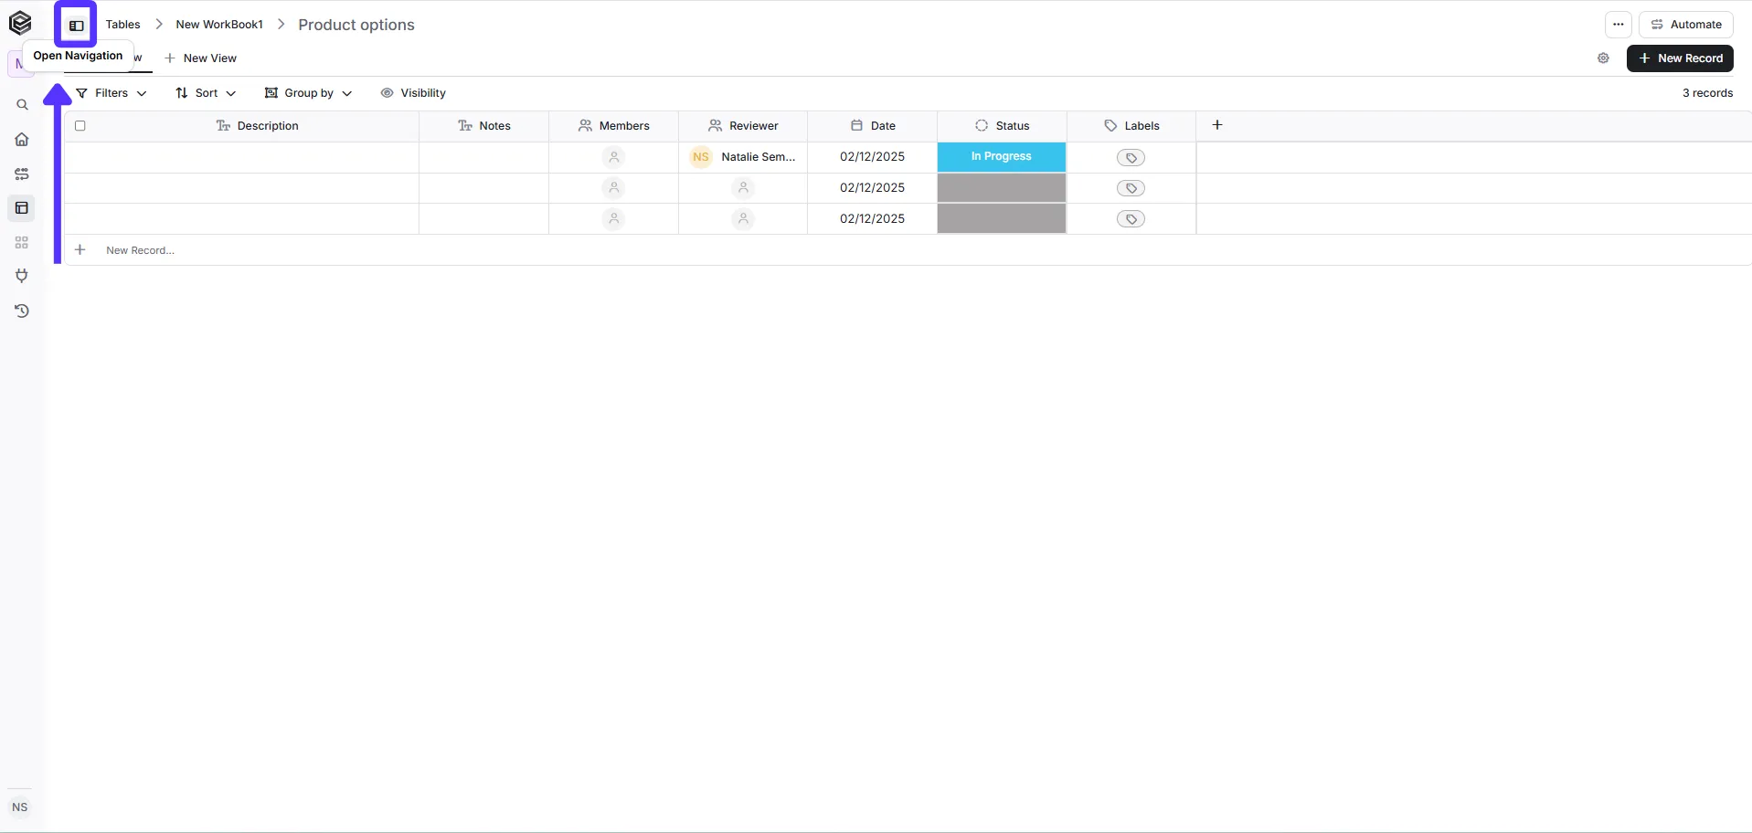Viewport: 1752px width, 833px height.
Task: Select the Notes column header
Action: click(484, 126)
